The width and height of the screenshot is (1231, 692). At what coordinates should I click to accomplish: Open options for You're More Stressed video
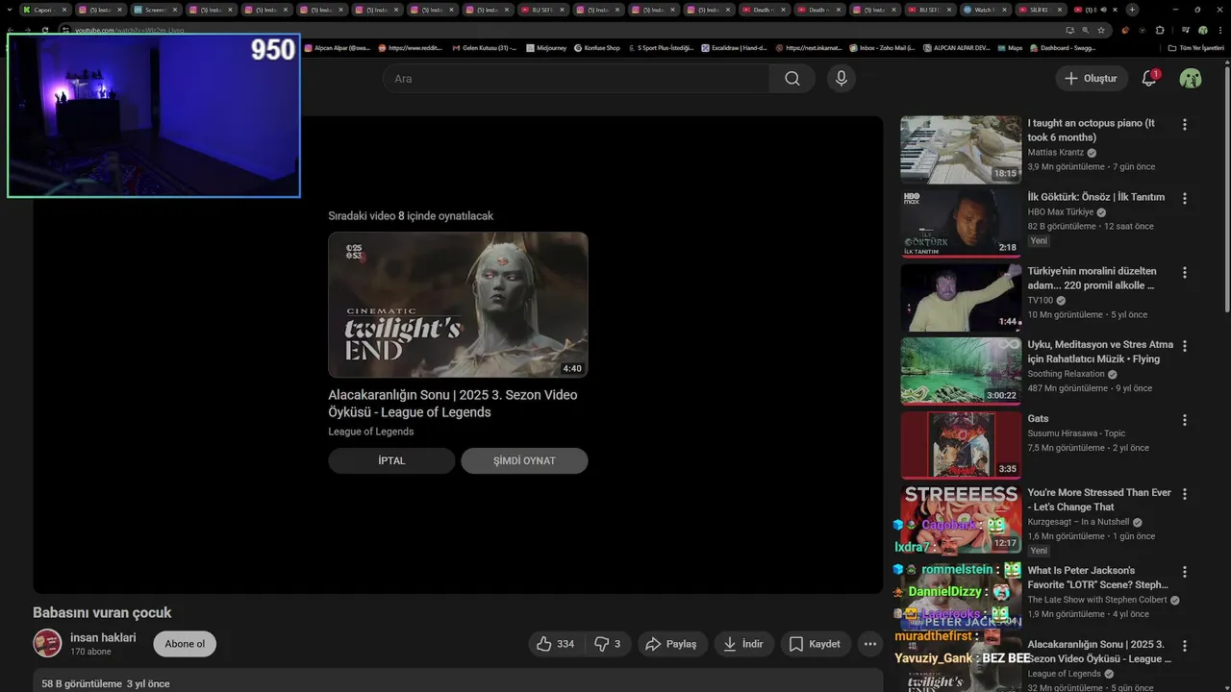(x=1185, y=494)
